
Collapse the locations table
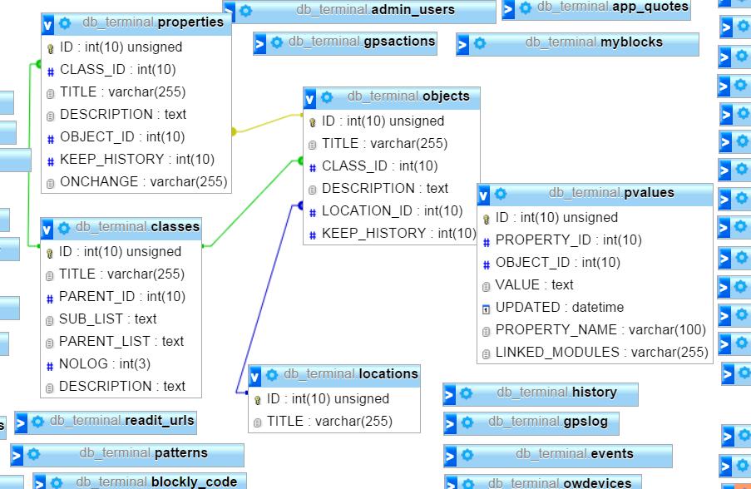(254, 377)
